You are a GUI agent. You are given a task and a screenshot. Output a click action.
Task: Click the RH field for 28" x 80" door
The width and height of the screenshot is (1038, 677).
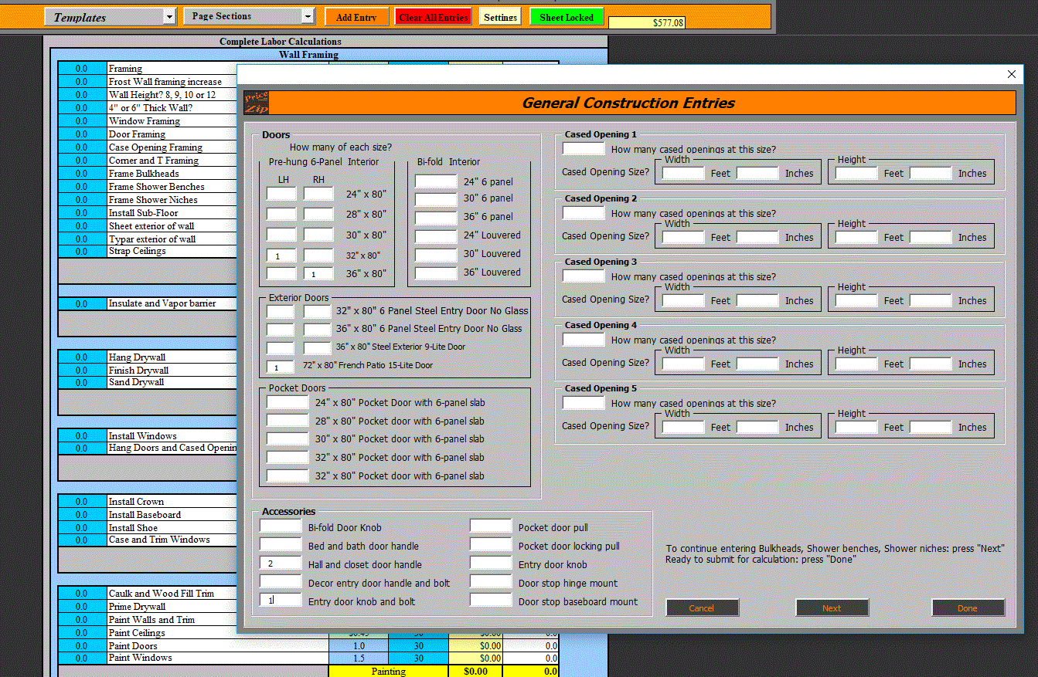coord(318,214)
